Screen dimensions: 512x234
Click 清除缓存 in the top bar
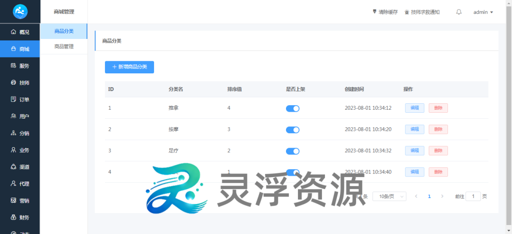[385, 12]
